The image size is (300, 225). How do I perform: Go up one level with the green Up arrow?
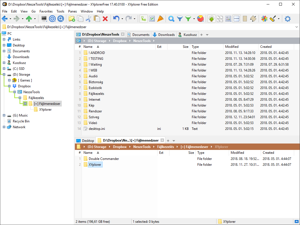(29, 19)
